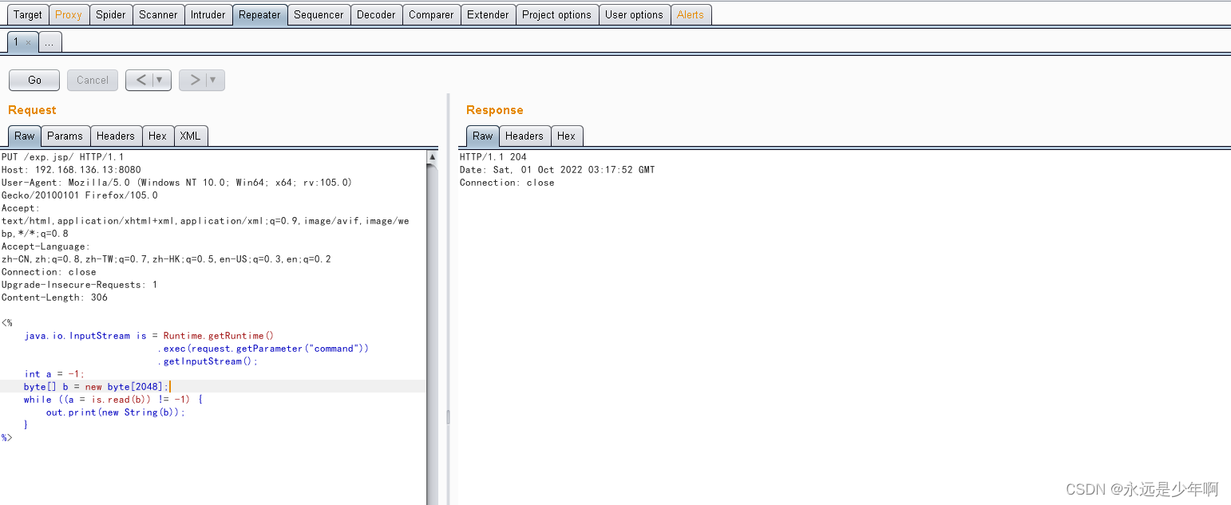This screenshot has width=1231, height=505.
Task: Click the Response panel heading
Action: tap(495, 110)
